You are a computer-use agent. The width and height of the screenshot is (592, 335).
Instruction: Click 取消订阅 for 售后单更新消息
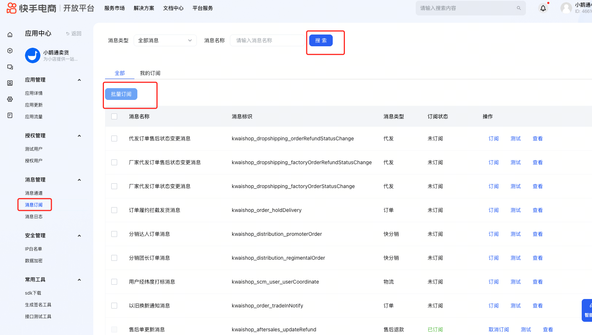coord(499,329)
